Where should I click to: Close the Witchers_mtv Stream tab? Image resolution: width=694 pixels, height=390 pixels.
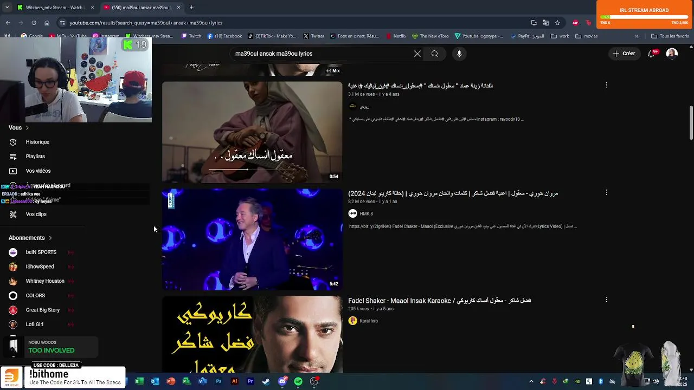click(x=92, y=8)
